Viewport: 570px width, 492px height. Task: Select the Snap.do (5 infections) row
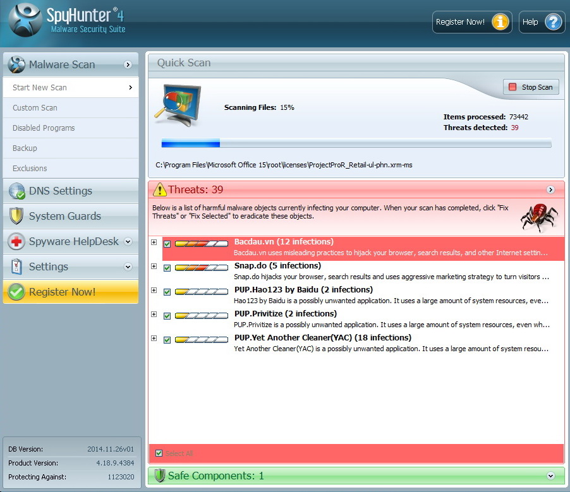pyautogui.click(x=363, y=272)
